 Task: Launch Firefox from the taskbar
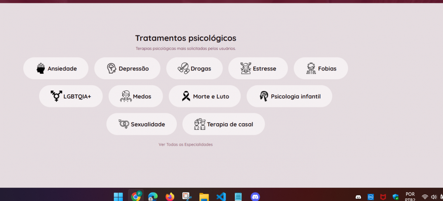point(170,197)
